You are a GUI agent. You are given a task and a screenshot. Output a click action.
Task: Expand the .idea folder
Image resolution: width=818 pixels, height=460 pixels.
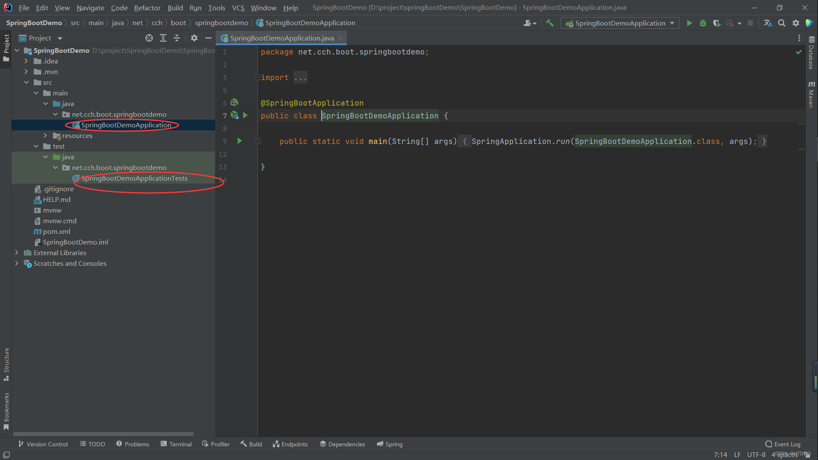[x=26, y=61]
